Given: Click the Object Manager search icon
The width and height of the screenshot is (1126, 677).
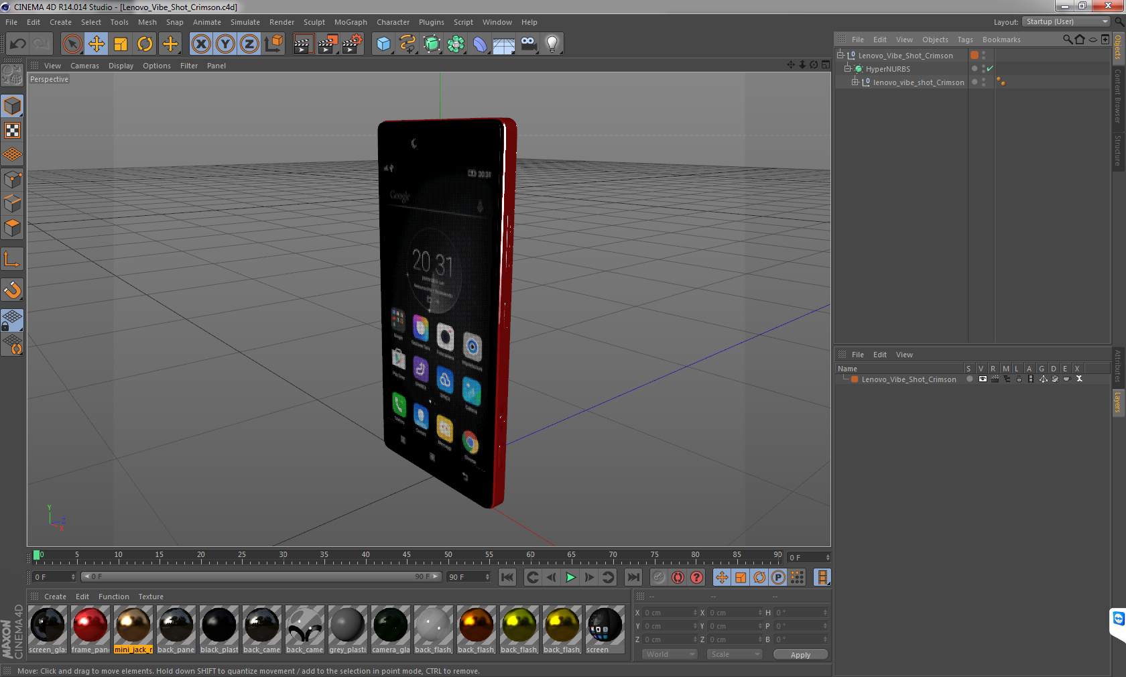Looking at the screenshot, I should [x=1067, y=40].
